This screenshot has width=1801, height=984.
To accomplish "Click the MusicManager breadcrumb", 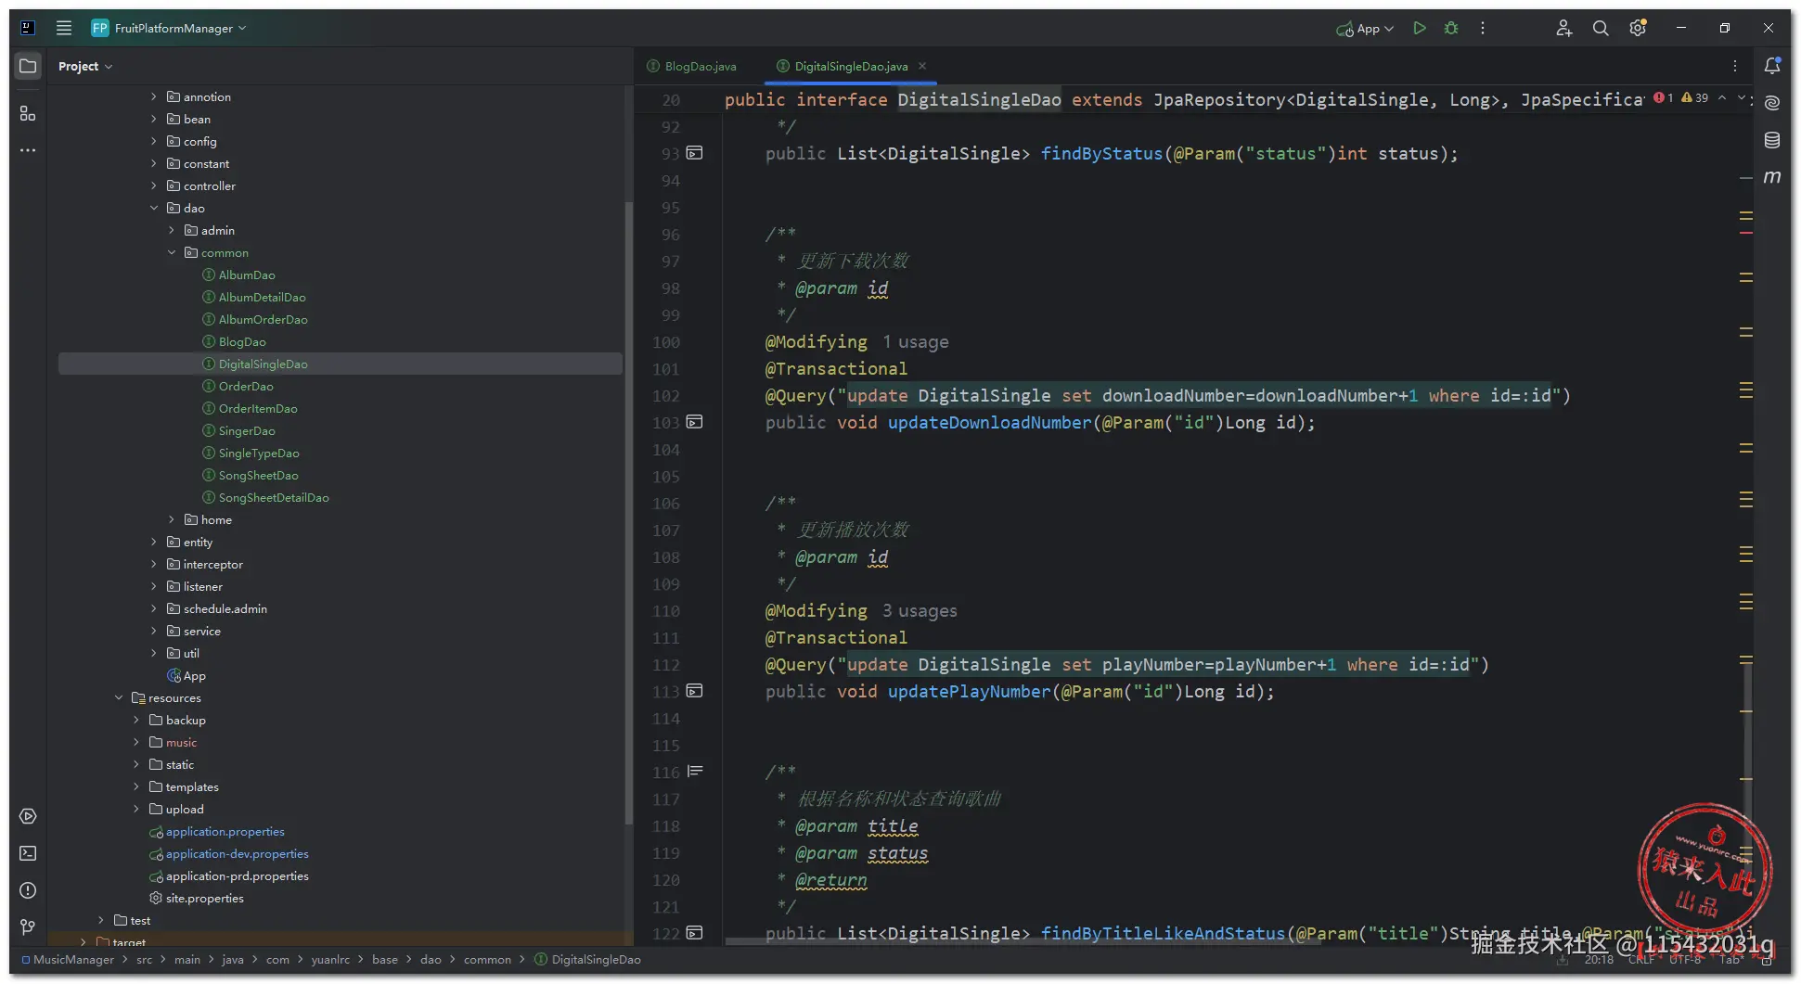I will (73, 959).
